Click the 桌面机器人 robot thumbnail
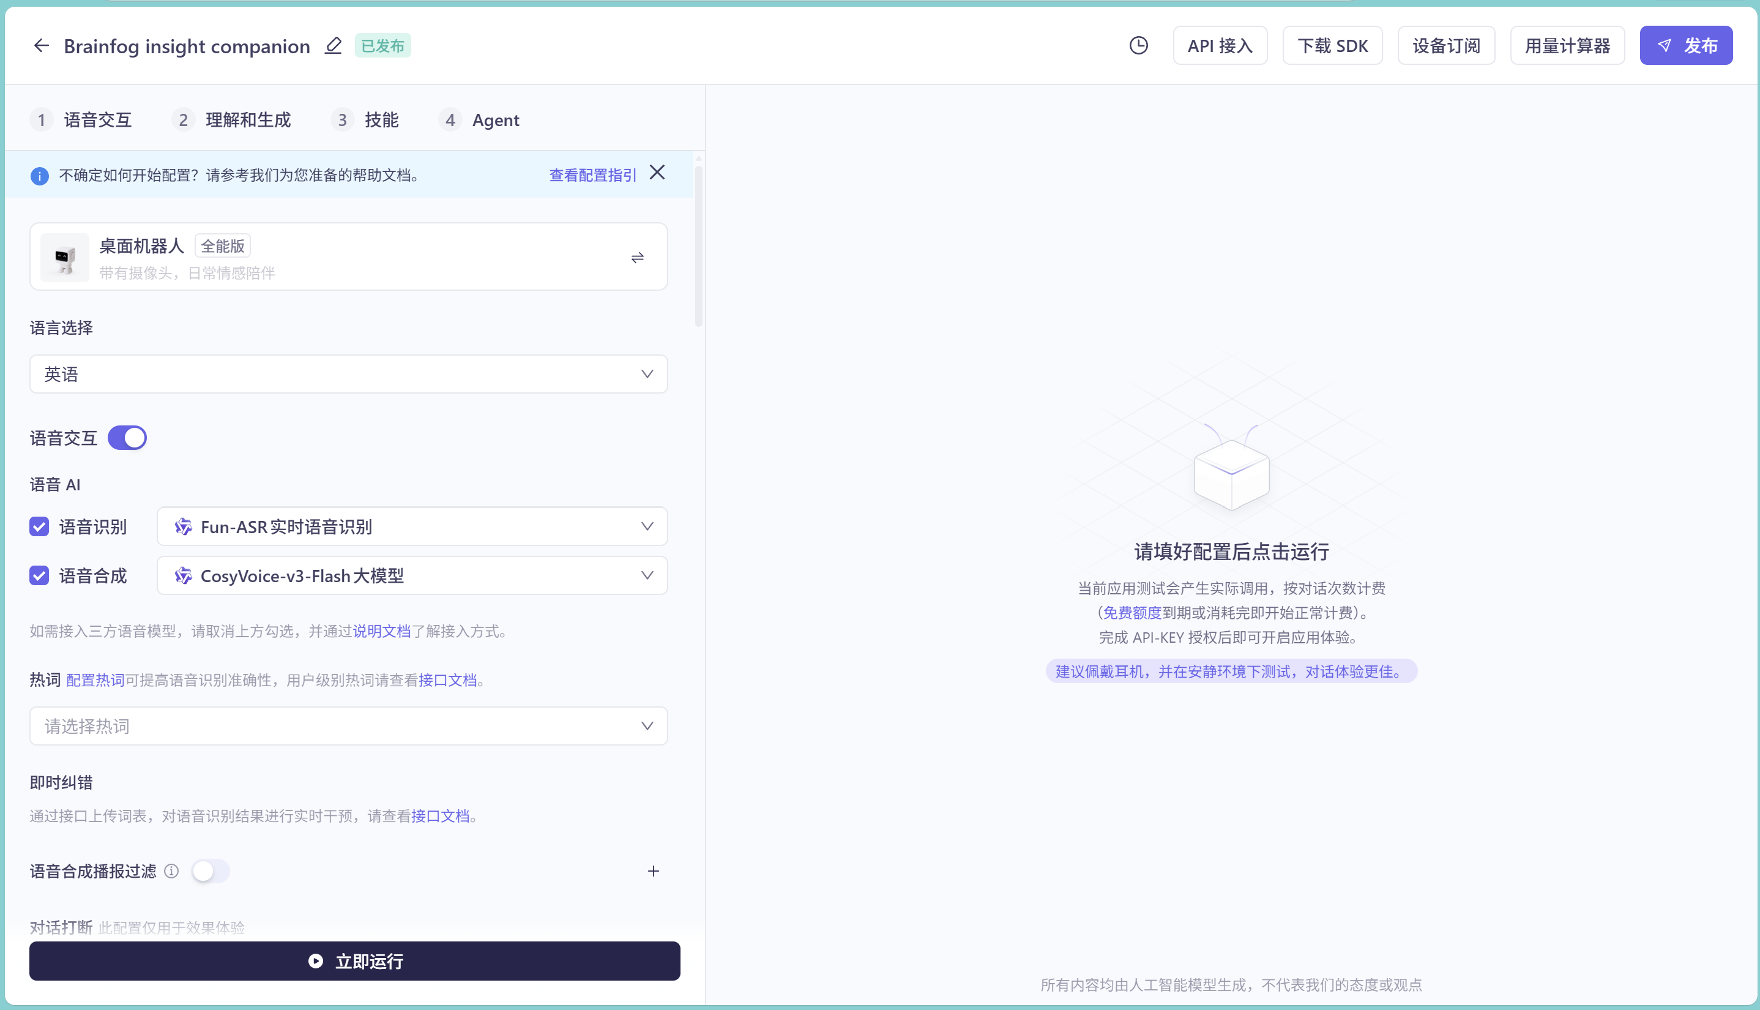Screen dimensions: 1760x1010 [x=64, y=257]
